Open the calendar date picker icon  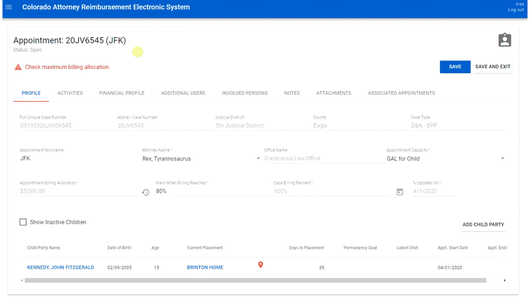pyautogui.click(x=400, y=192)
